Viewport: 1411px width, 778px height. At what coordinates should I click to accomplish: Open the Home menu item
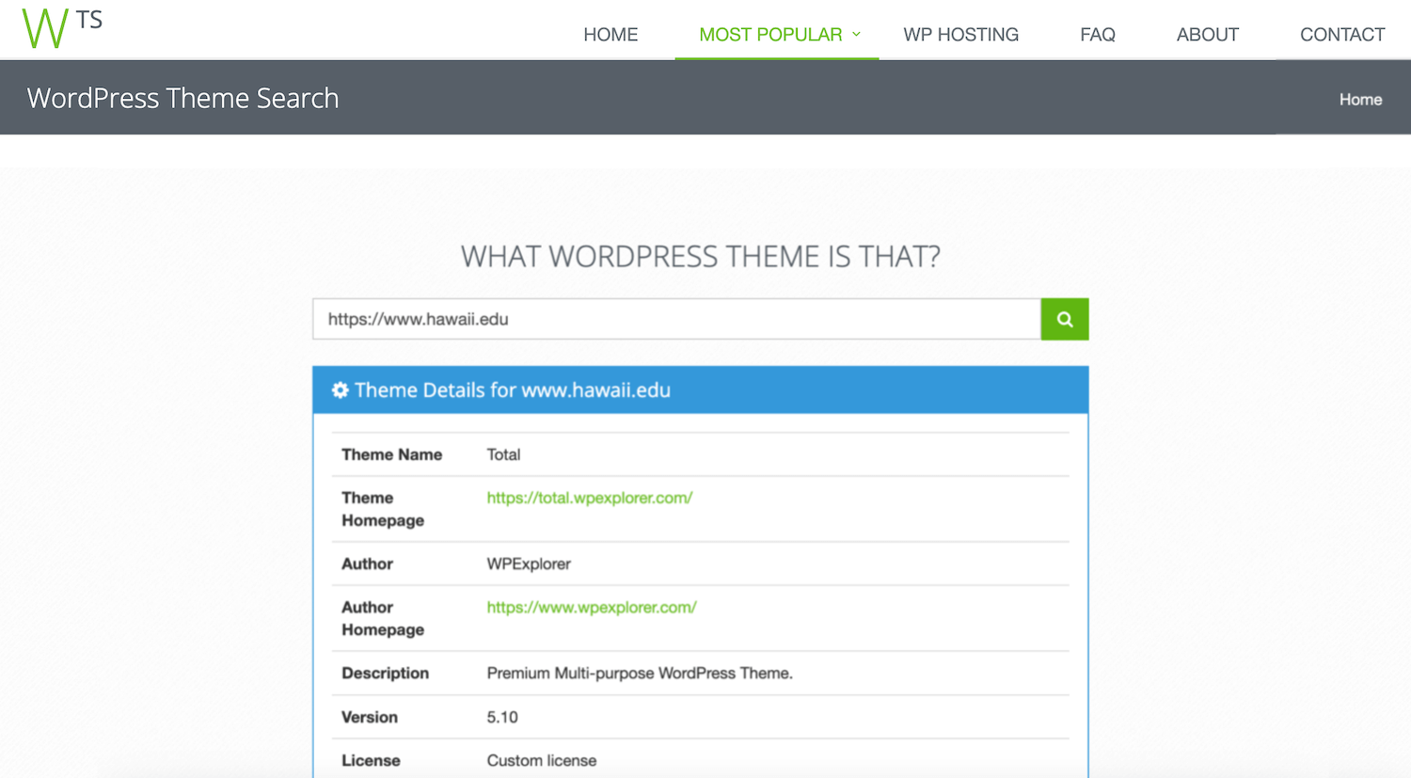pyautogui.click(x=610, y=35)
